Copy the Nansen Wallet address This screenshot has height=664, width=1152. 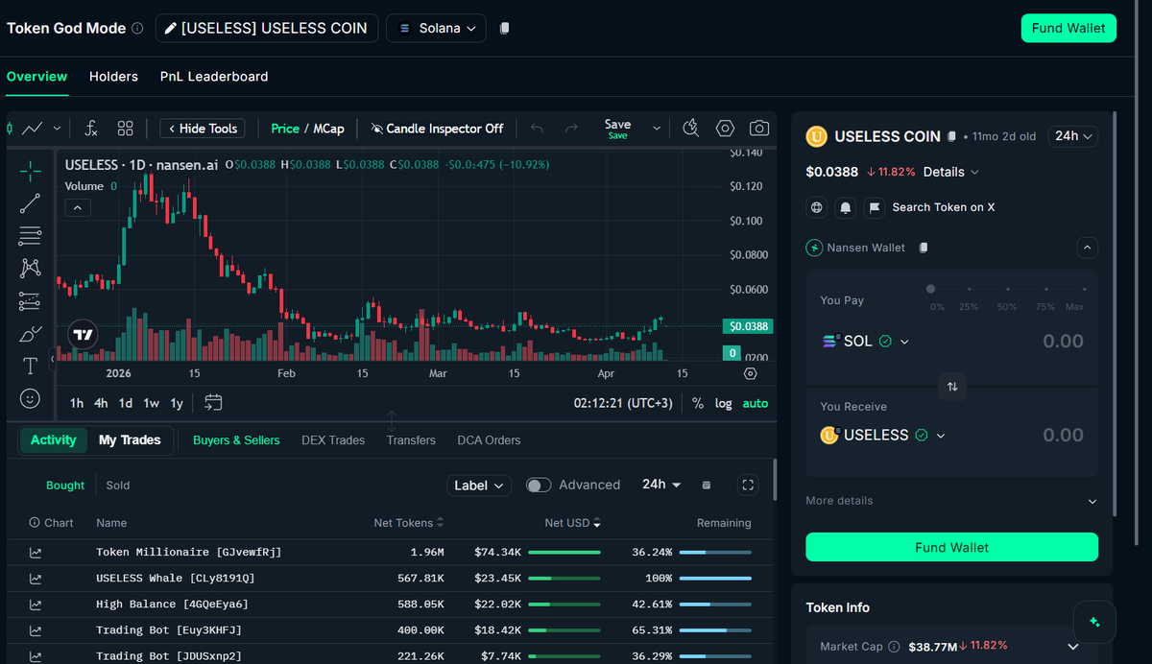[924, 248]
